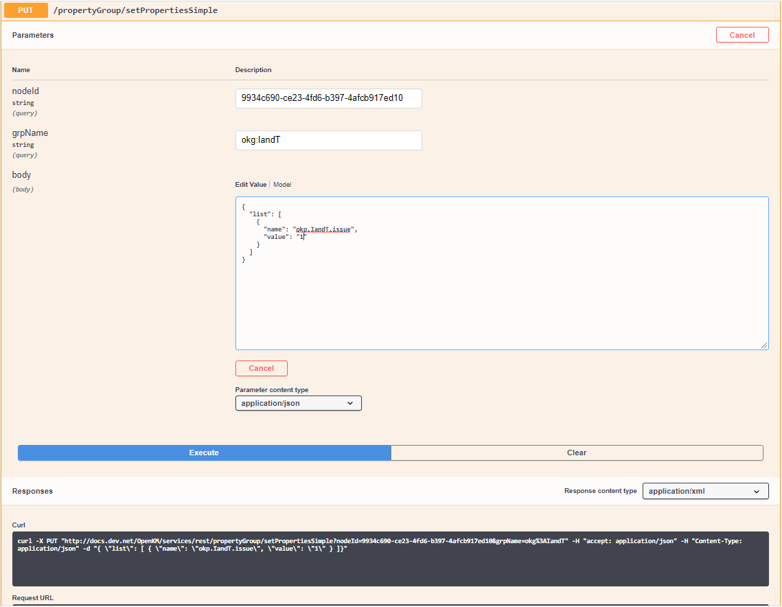
Task: Grab the body textarea resize handle
Action: 764,345
